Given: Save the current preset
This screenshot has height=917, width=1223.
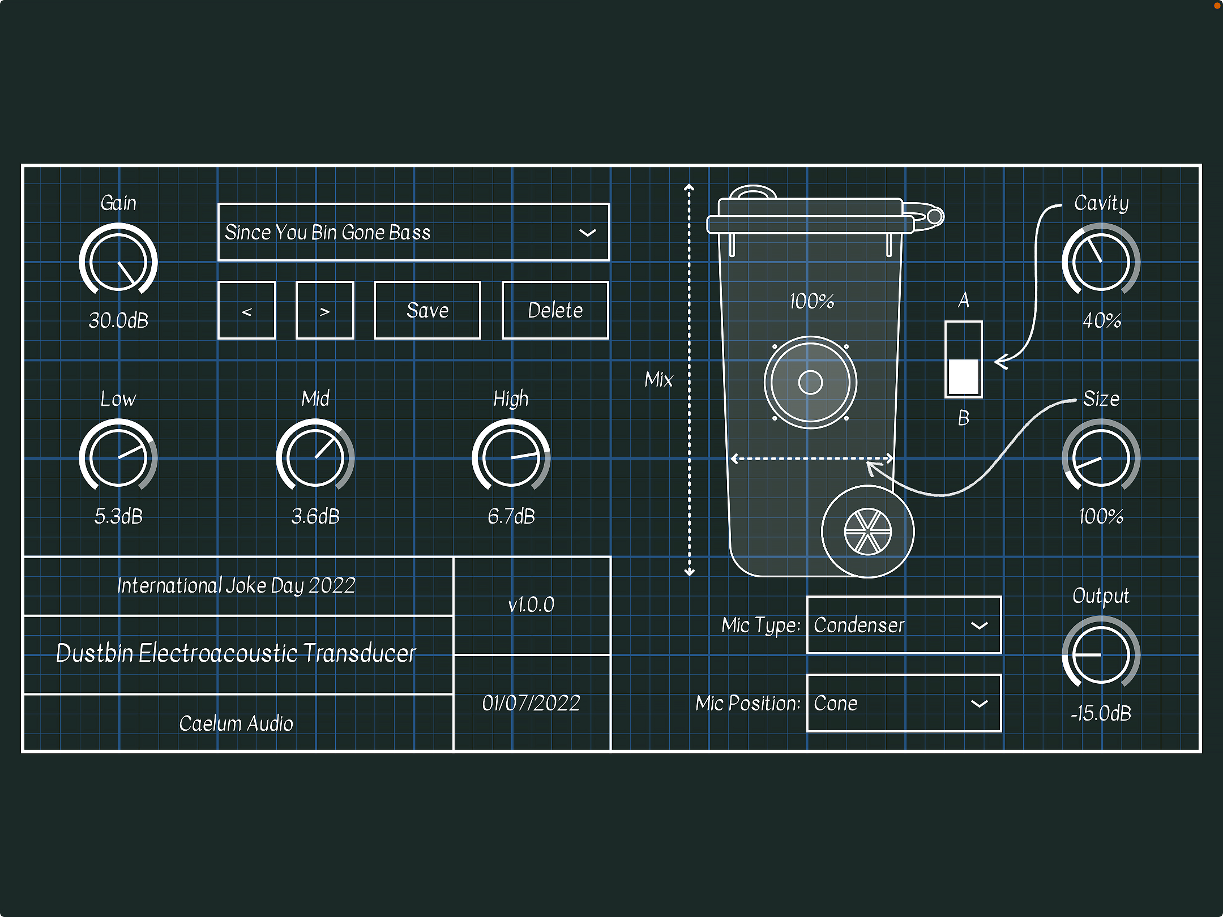Looking at the screenshot, I should point(427,311).
